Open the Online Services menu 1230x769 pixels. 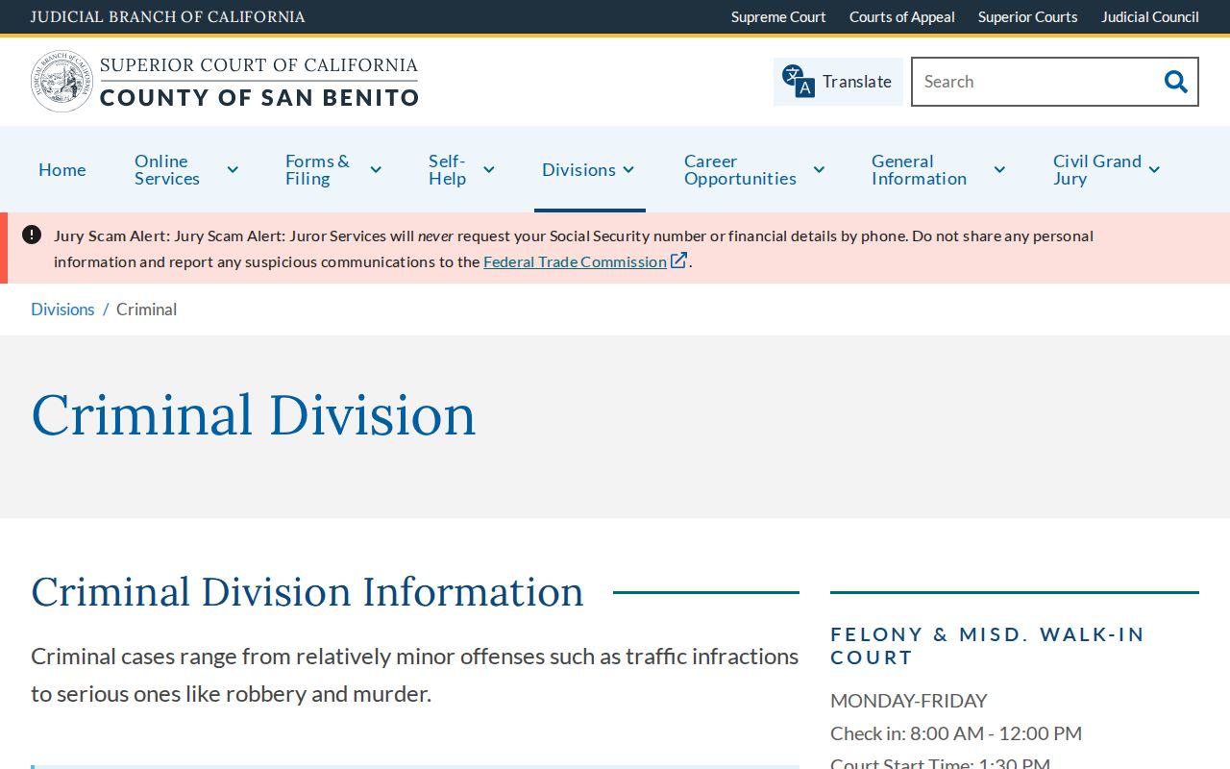click(x=167, y=170)
